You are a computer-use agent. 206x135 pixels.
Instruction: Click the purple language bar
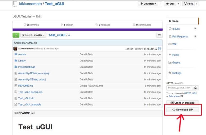pyautogui.click(x=88, y=30)
